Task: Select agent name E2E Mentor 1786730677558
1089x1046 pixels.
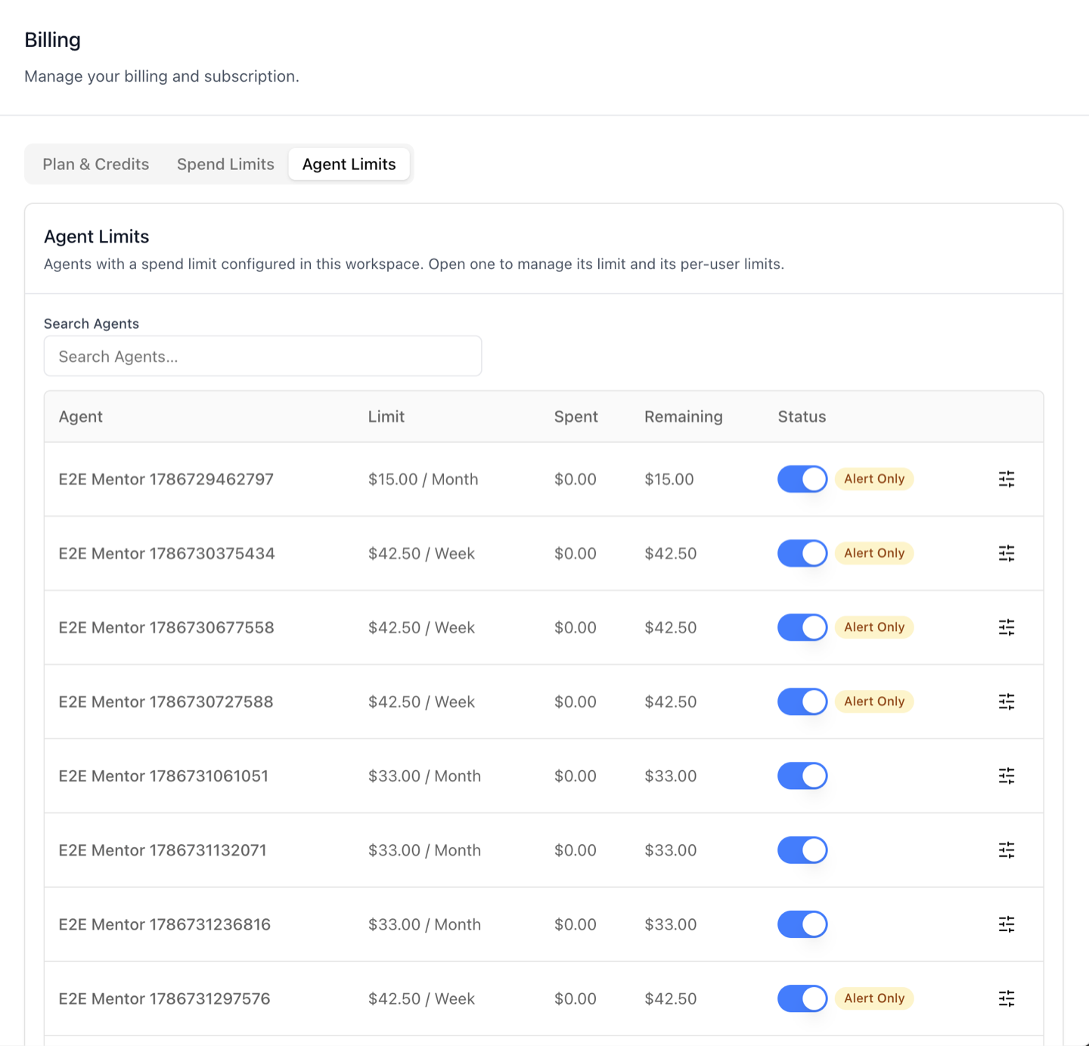Action: tap(166, 627)
